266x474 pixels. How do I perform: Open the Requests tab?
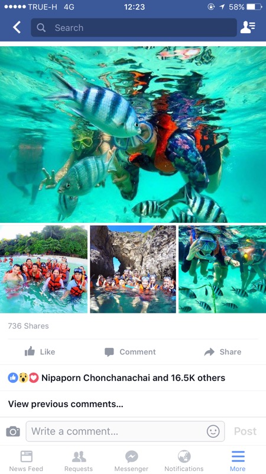[79, 461]
